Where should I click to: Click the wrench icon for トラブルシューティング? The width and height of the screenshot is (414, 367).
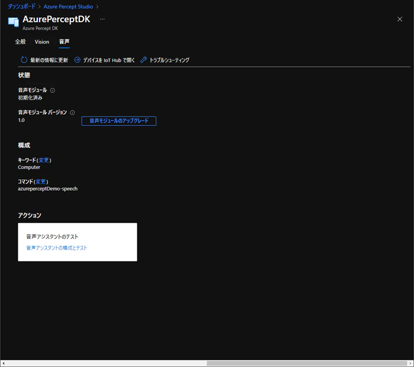click(x=143, y=60)
